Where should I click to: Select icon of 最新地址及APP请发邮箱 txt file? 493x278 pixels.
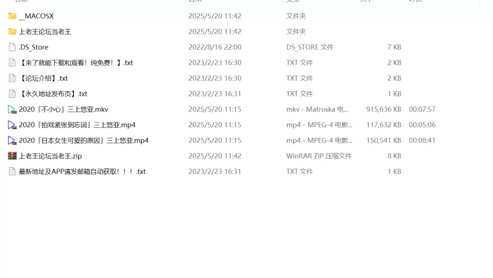[12, 172]
